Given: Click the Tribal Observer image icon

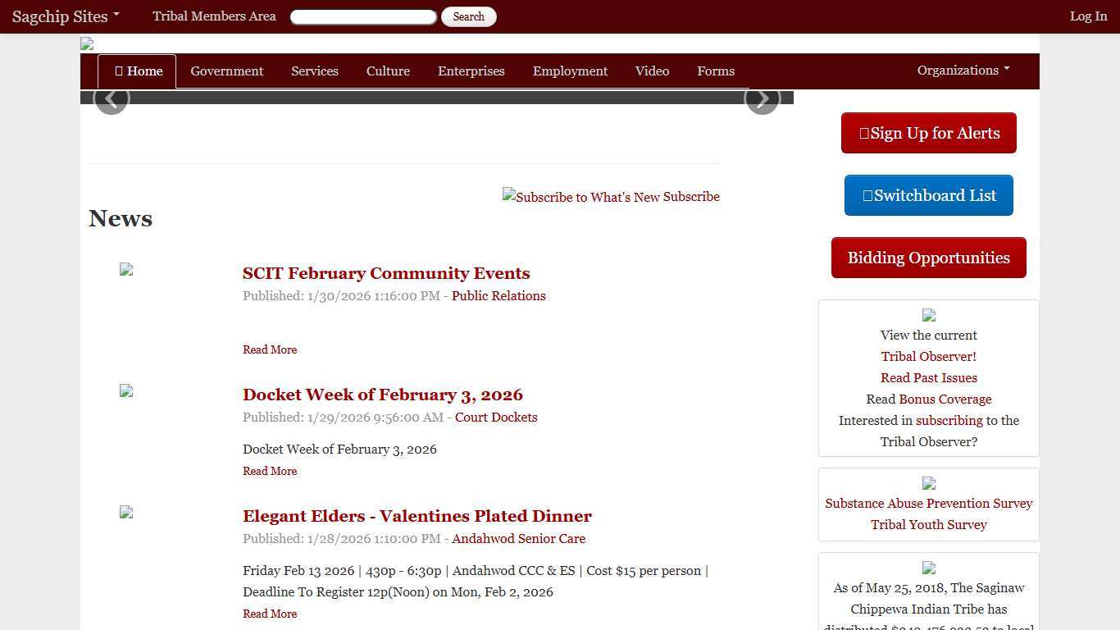Looking at the screenshot, I should pos(928,315).
